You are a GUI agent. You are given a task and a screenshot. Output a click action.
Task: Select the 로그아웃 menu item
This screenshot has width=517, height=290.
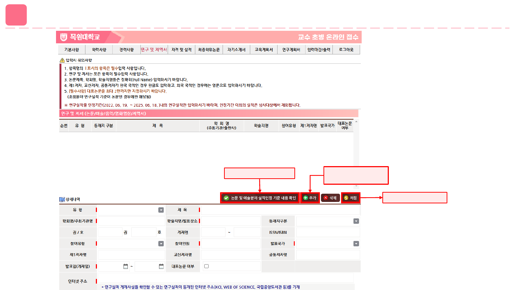[x=346, y=50]
